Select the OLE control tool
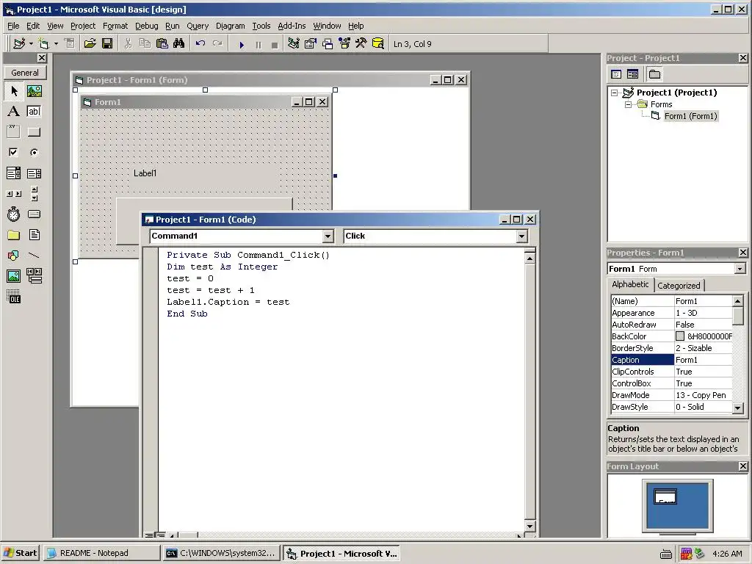Viewport: 752px width, 564px height. tap(13, 297)
